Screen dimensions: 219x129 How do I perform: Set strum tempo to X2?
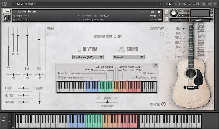[116, 98]
